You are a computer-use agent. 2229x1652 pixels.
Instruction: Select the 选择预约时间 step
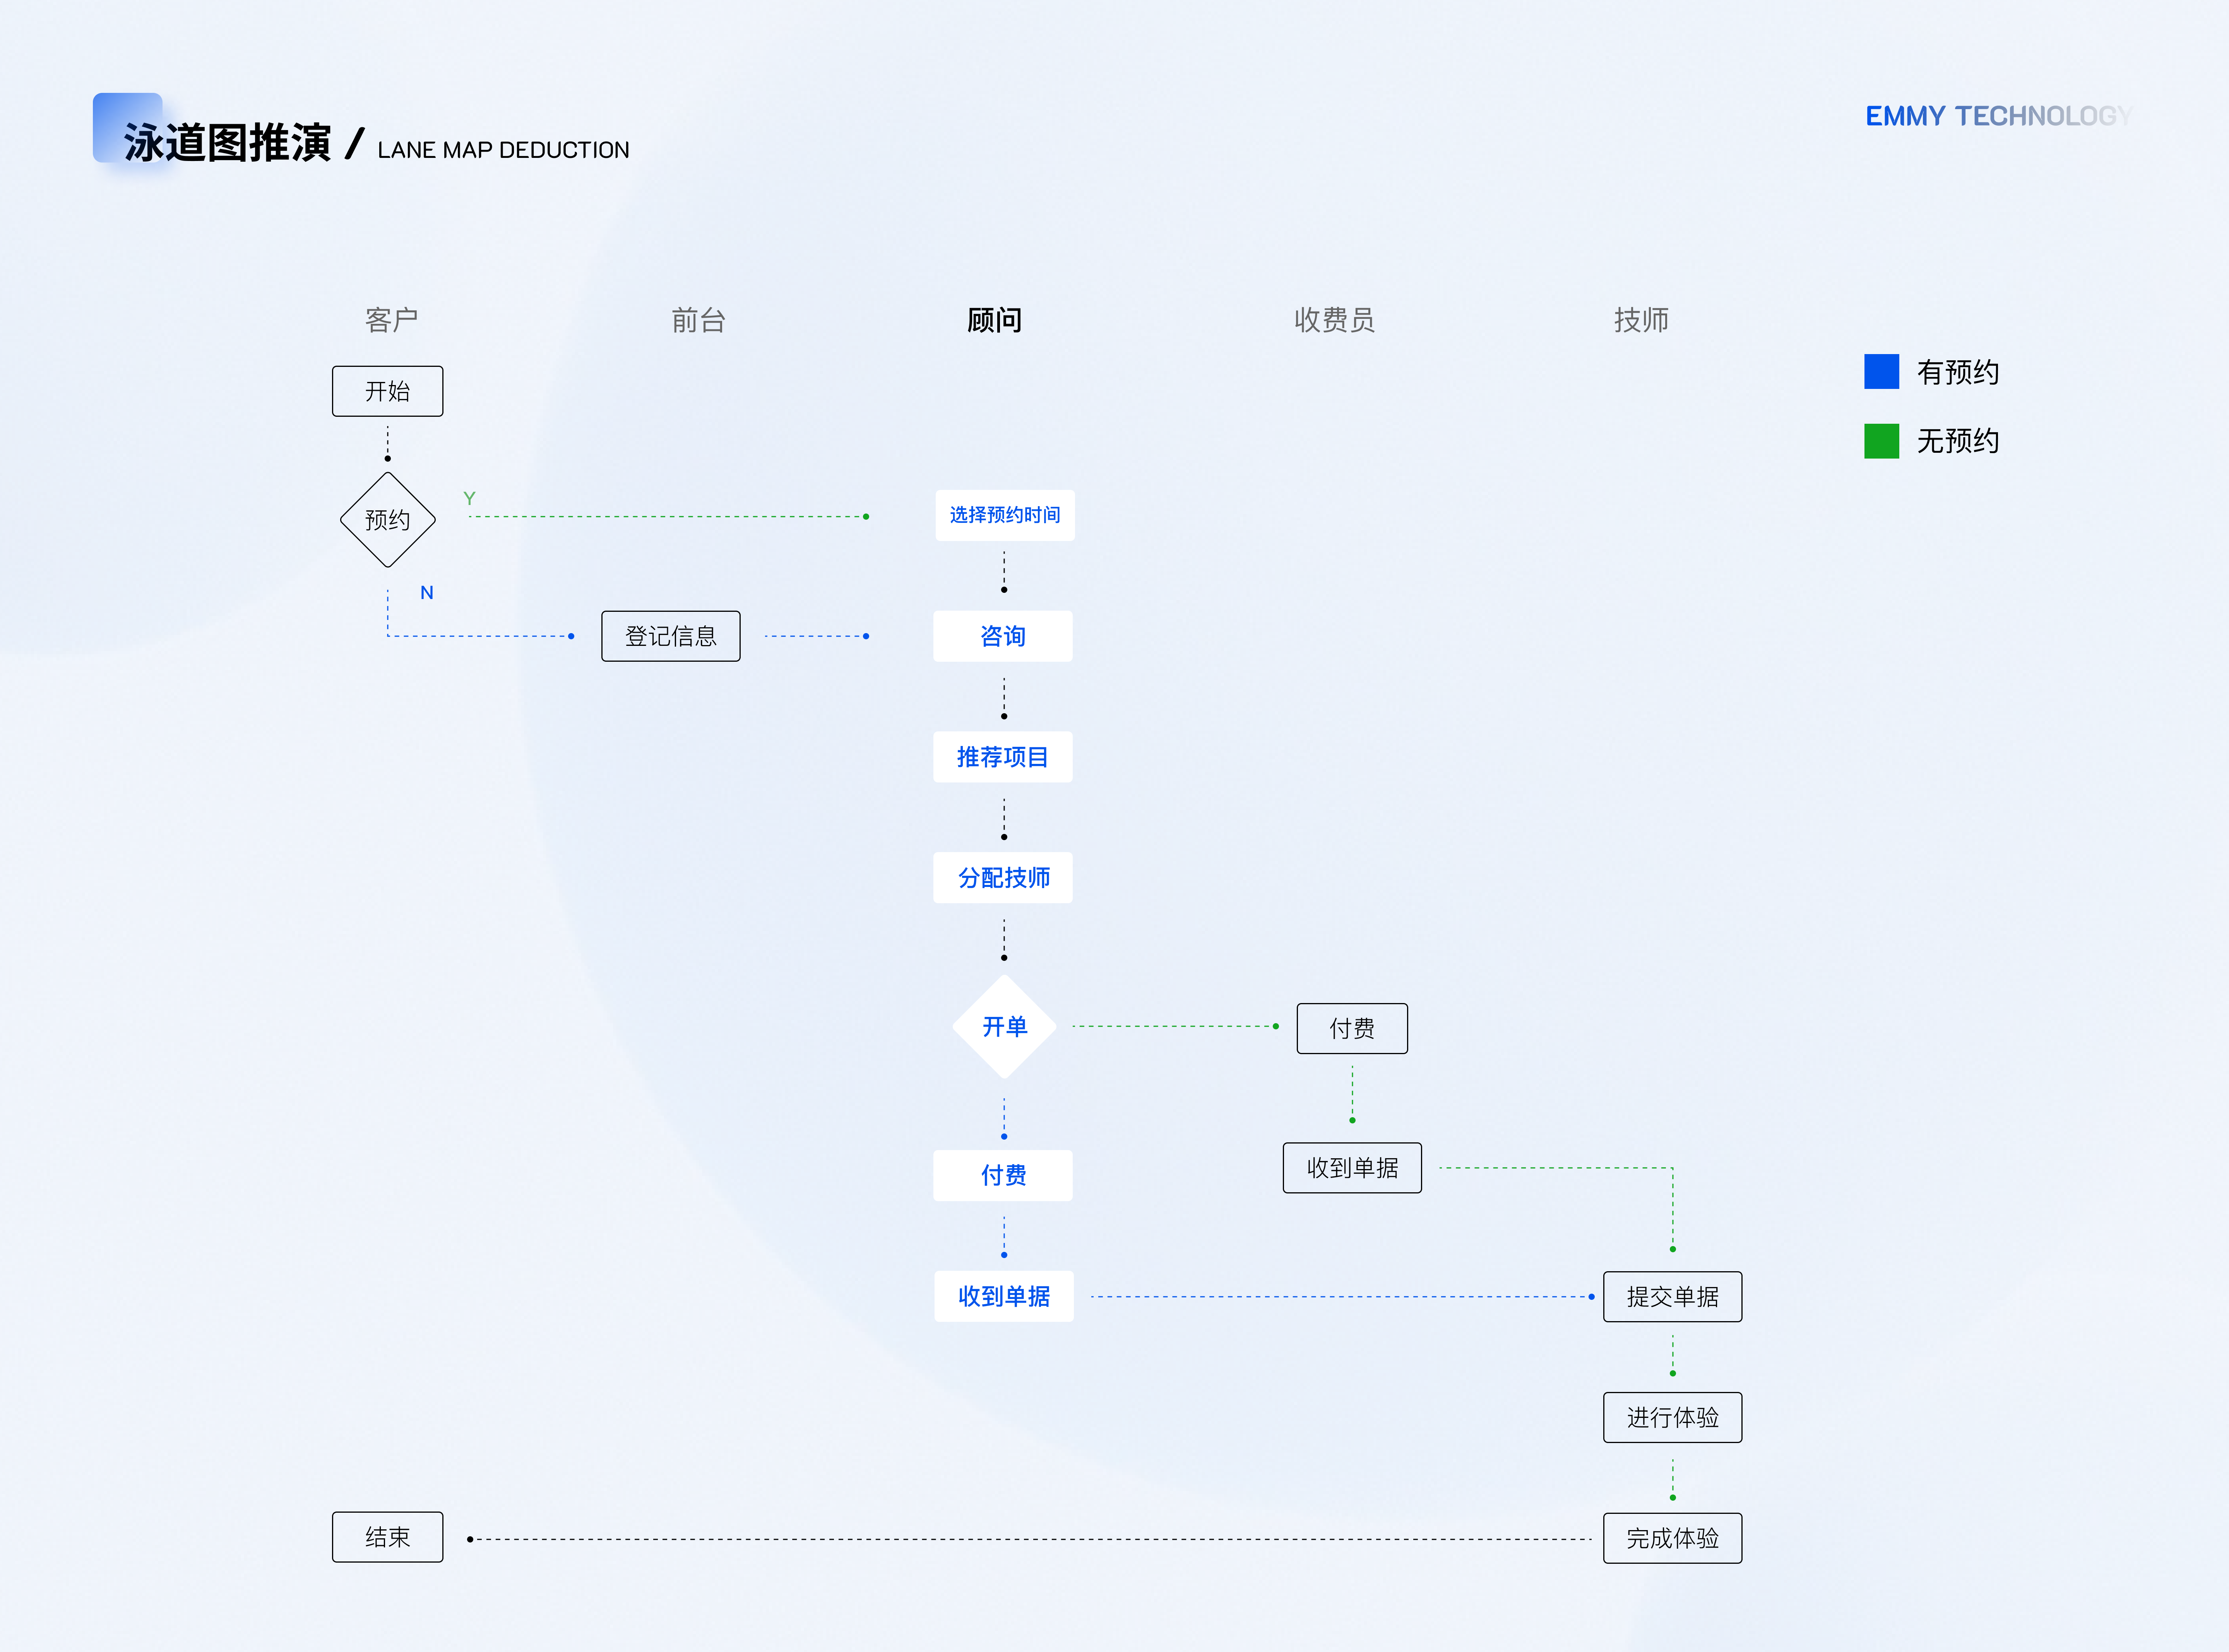coord(1005,515)
